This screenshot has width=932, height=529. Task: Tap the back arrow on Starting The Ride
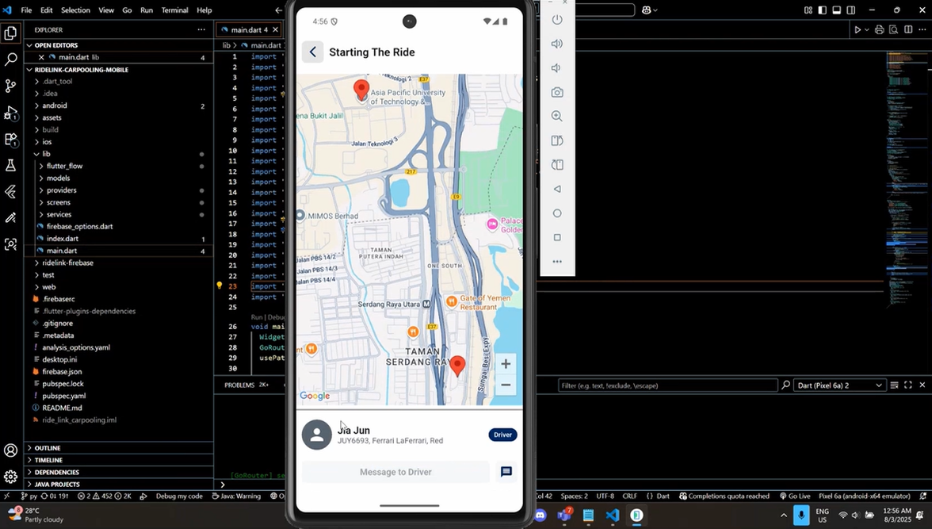tap(312, 52)
